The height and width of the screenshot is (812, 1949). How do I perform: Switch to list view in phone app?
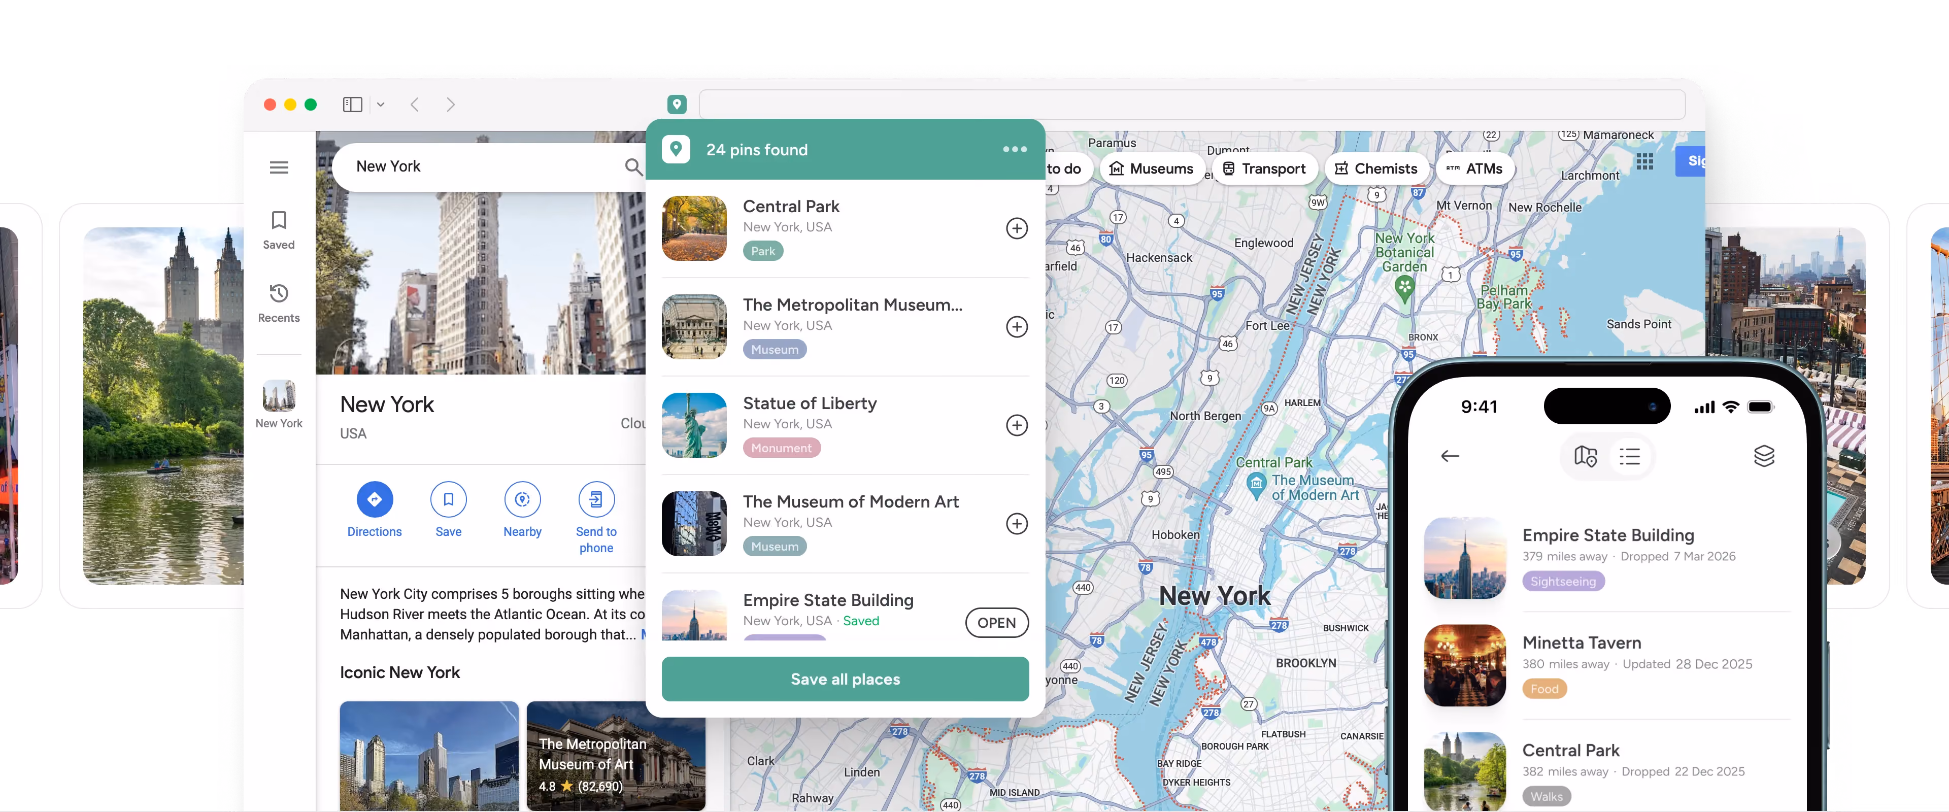point(1629,456)
